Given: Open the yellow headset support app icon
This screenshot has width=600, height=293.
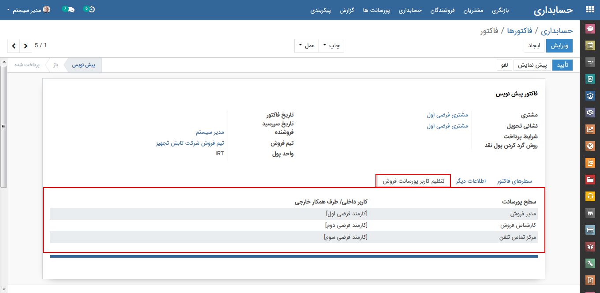Looking at the screenshot, I should click(x=590, y=196).
